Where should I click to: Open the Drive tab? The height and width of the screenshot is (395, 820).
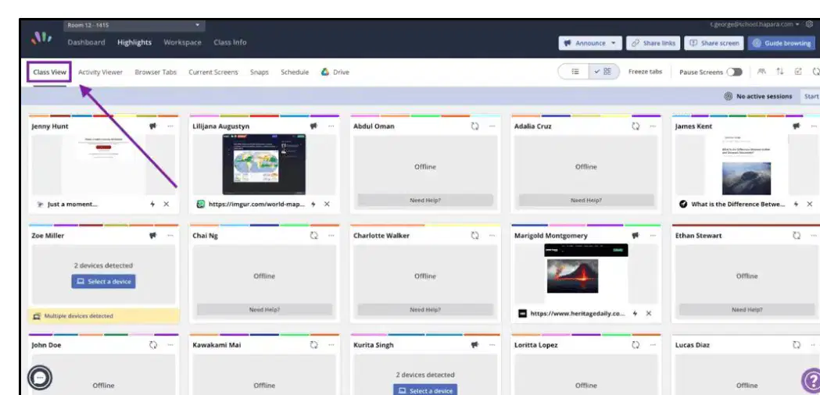click(335, 72)
